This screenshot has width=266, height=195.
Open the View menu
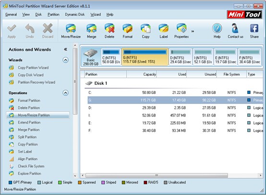tap(26, 14)
